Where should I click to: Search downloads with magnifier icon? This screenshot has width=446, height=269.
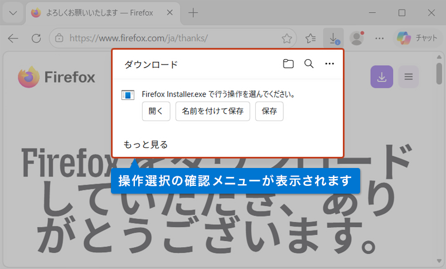(x=309, y=64)
